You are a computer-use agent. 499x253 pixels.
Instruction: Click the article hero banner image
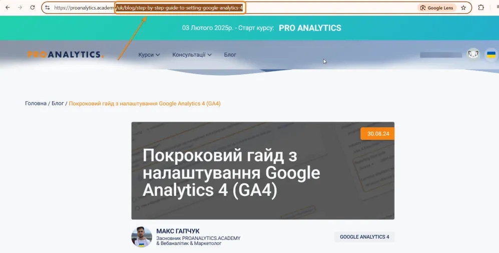click(x=263, y=170)
